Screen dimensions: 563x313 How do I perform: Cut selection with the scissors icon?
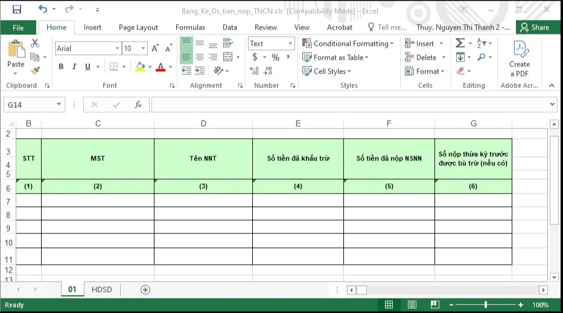34,43
